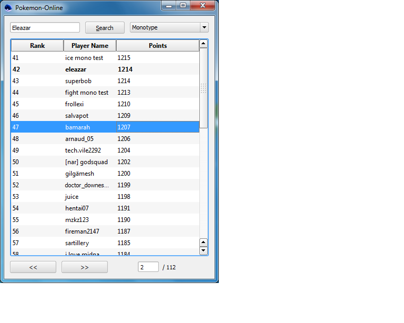
Task: Click the scrollbar up arrow at top
Action: 204,44
